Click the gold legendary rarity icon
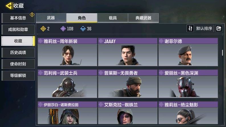 43,29
